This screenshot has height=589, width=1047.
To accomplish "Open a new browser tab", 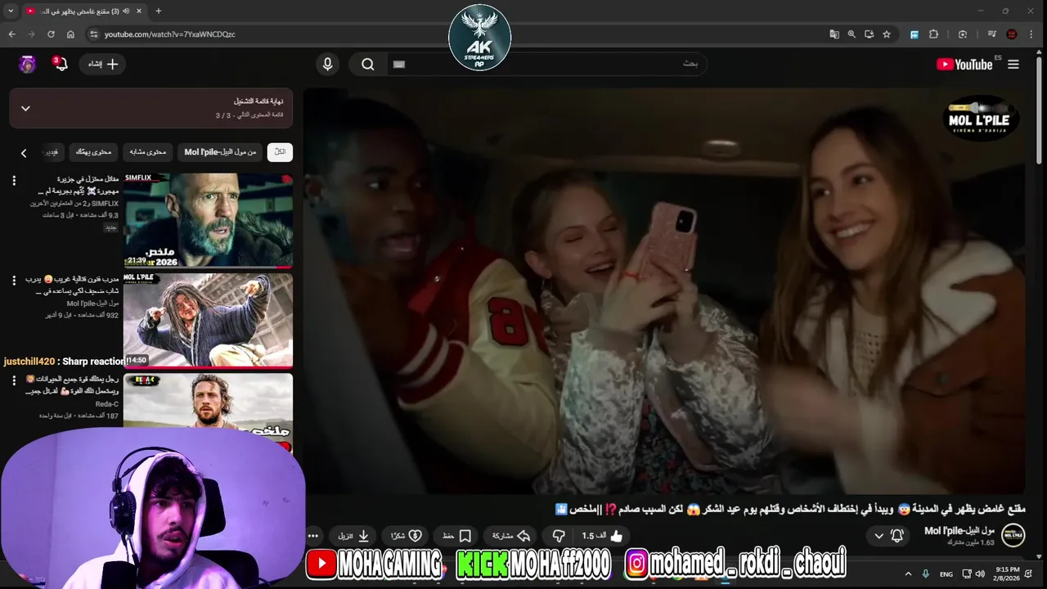I will [x=159, y=11].
